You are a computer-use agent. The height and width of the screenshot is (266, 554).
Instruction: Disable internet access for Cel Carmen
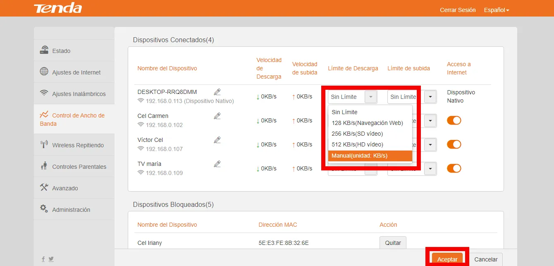coord(454,120)
